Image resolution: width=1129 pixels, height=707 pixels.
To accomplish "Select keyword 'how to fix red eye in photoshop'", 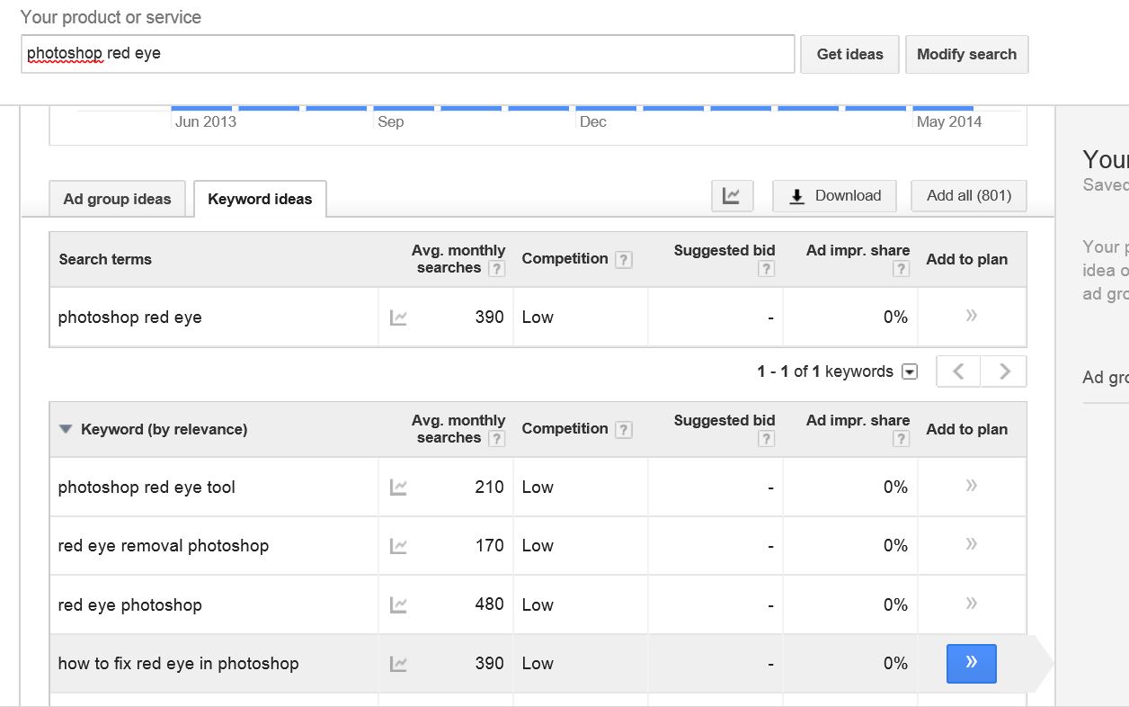I will point(178,664).
